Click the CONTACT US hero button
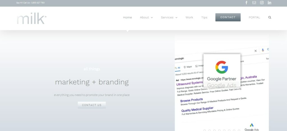 (92, 105)
